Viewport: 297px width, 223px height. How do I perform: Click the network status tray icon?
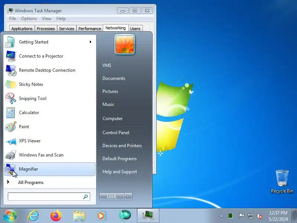[x=250, y=216]
